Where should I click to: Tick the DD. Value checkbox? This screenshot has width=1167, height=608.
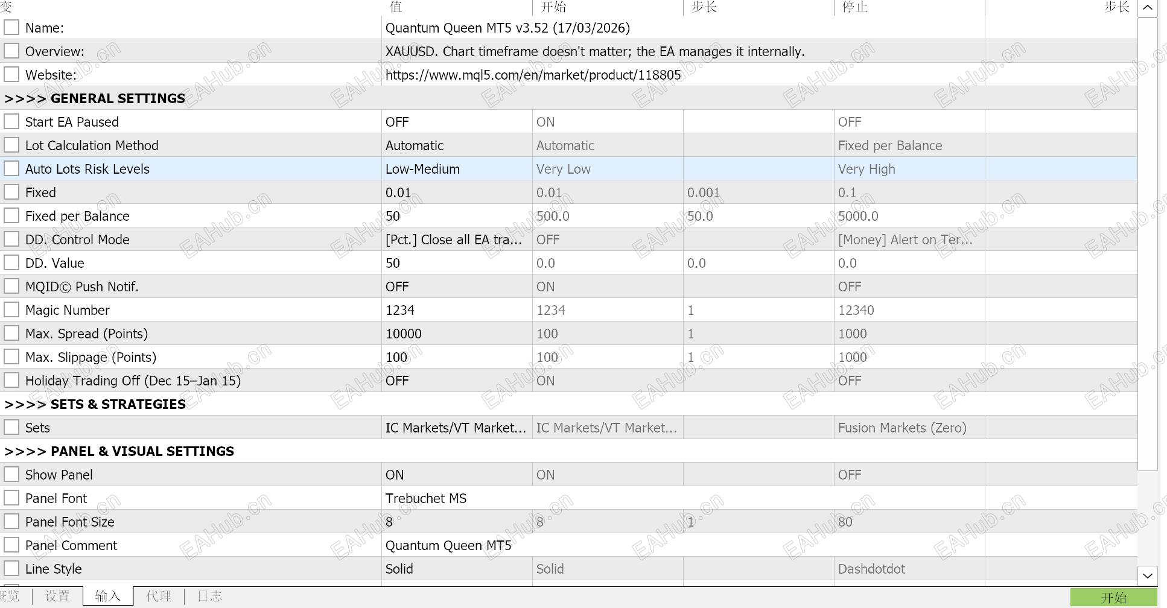tap(11, 263)
